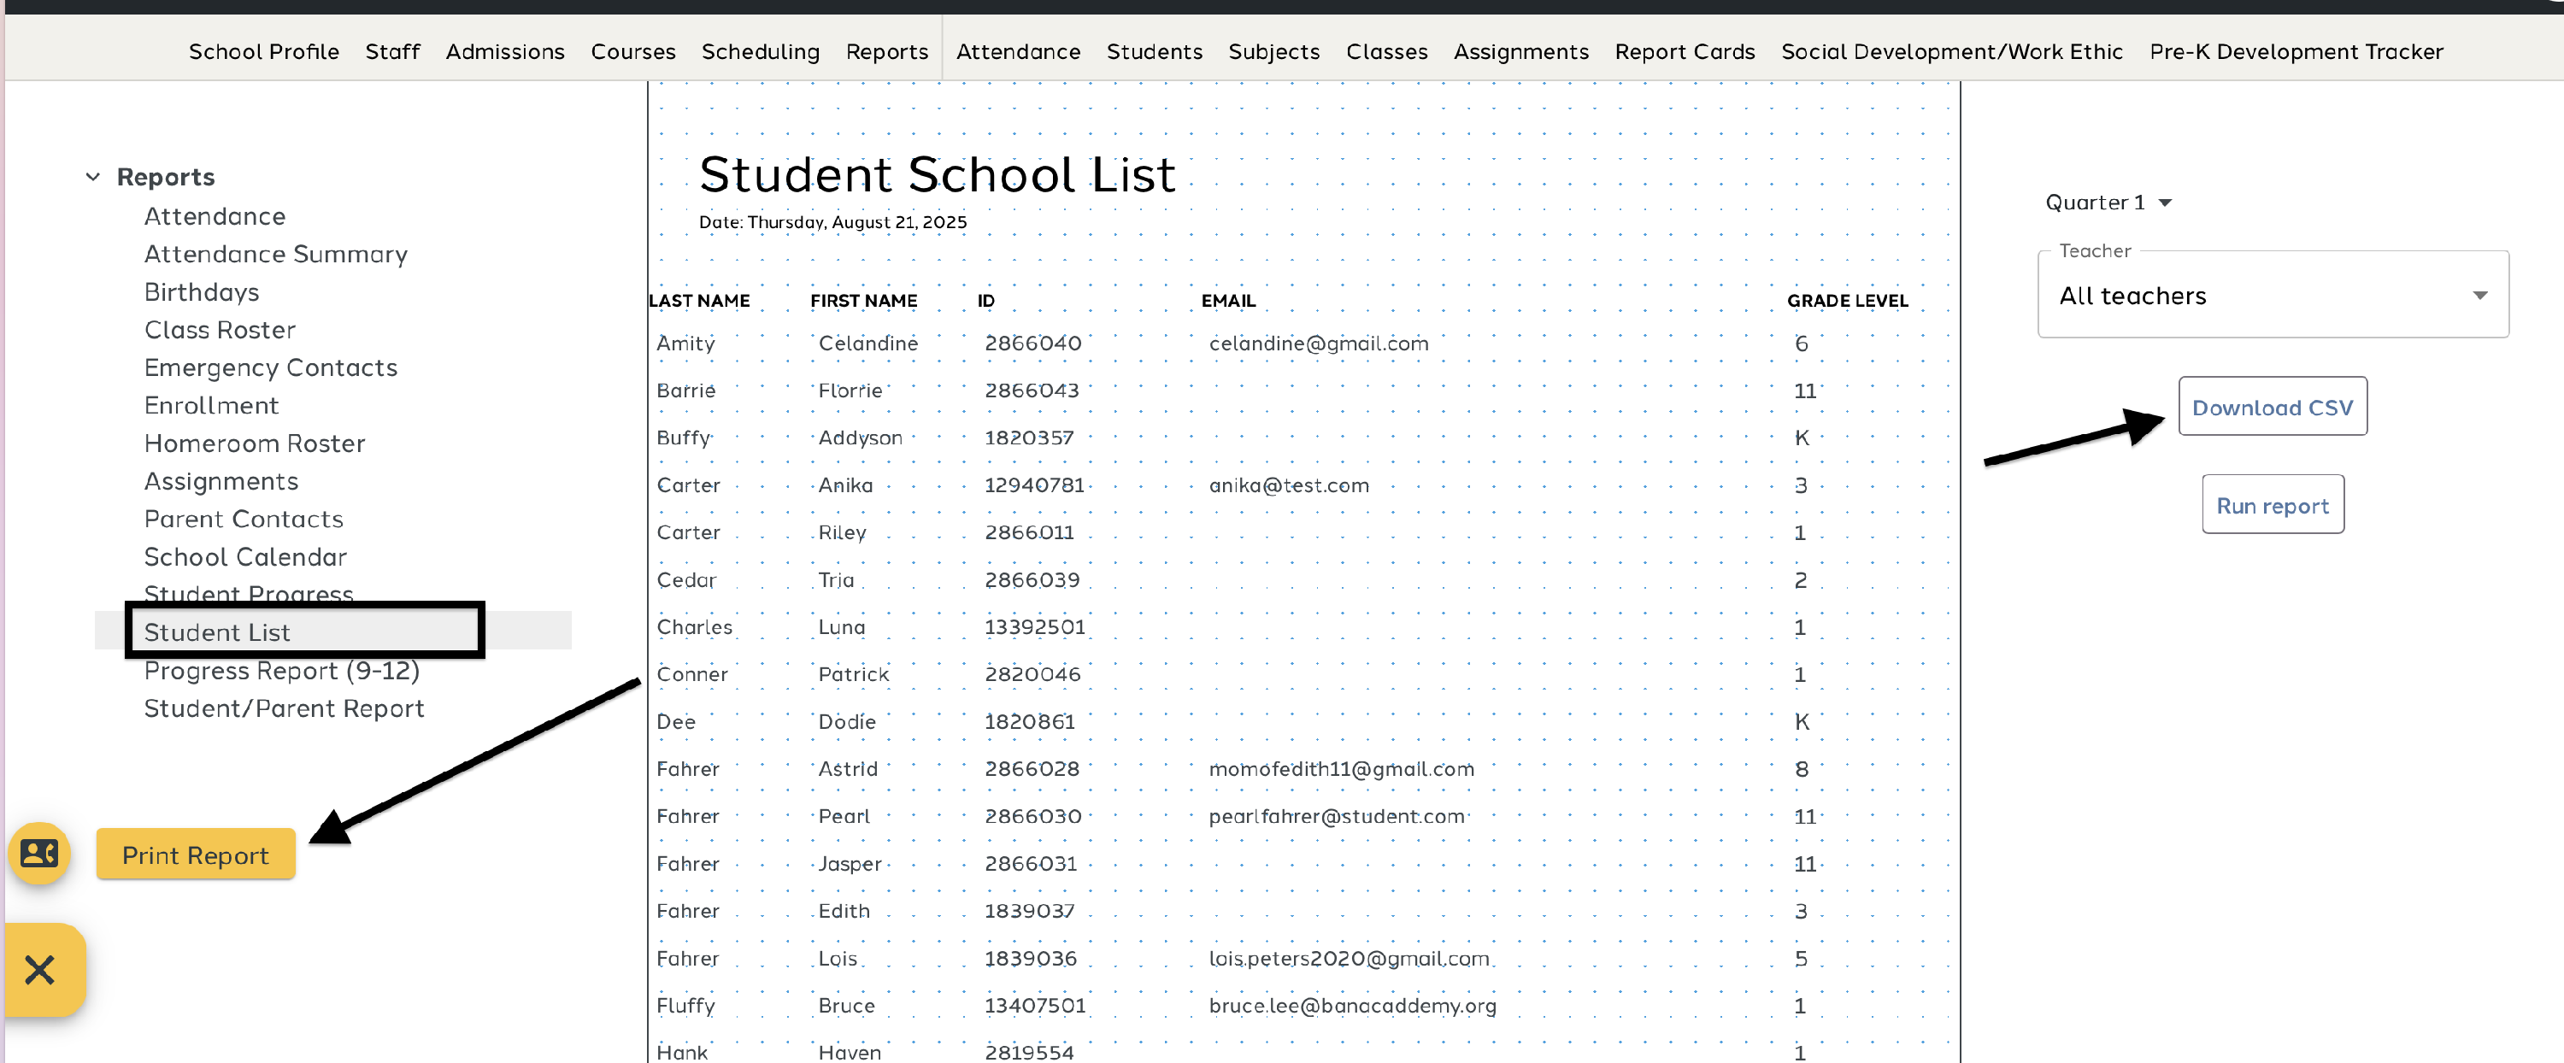
Task: Click email celandine@gmail.com
Action: [1318, 343]
